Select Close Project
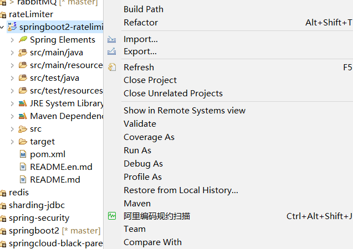The width and height of the screenshot is (353, 249). (x=150, y=80)
